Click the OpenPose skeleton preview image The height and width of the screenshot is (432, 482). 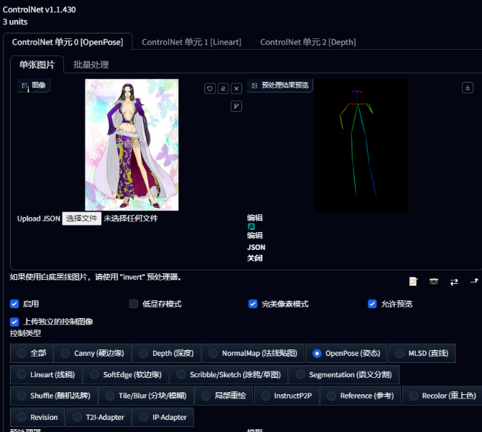362,145
